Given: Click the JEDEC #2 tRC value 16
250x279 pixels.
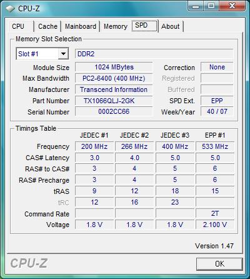Looking at the screenshot, I should tap(134, 202).
